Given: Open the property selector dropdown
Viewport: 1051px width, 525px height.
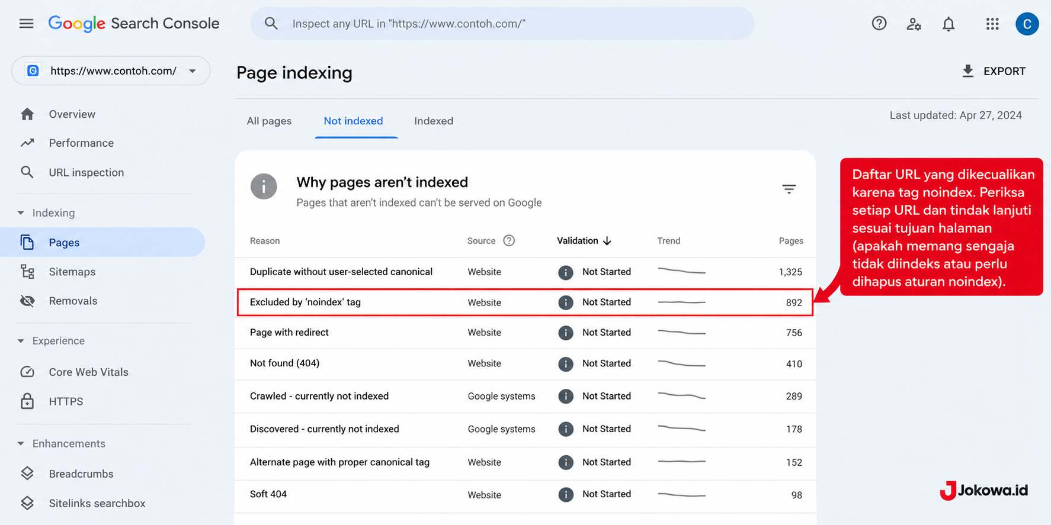Looking at the screenshot, I should point(111,71).
